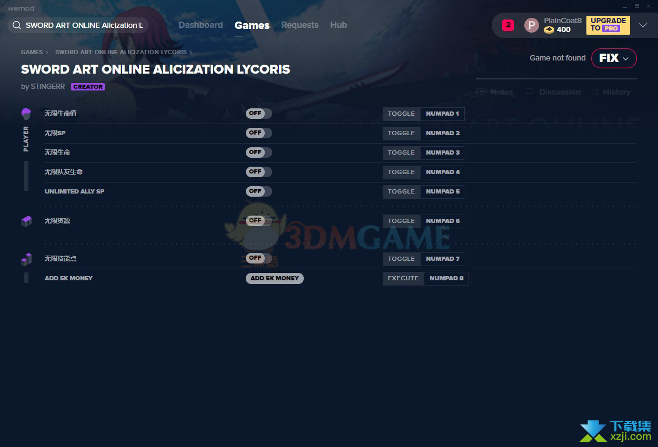Click chevron after Sword Art Online breadcrumb
Image resolution: width=658 pixels, height=447 pixels.
point(191,53)
